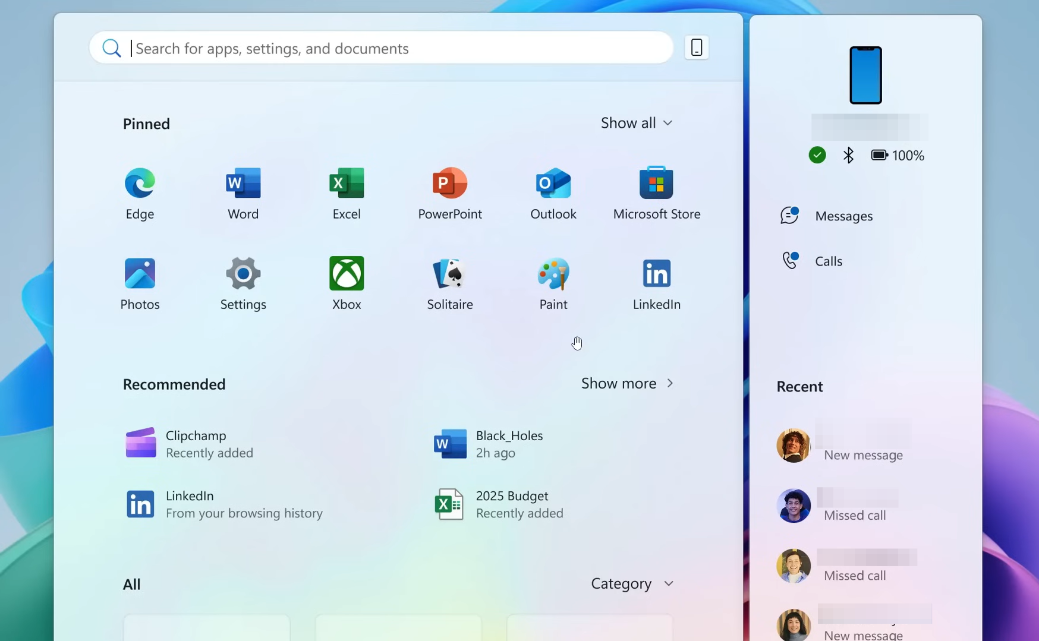Launch Xbox from pinned apps
1039x641 pixels.
[346, 283]
